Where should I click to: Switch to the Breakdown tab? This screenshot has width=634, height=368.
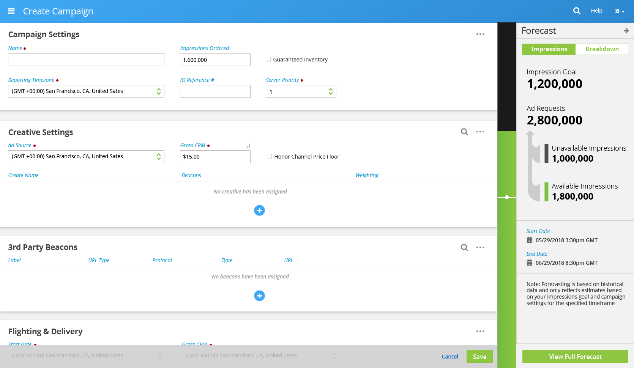(602, 49)
